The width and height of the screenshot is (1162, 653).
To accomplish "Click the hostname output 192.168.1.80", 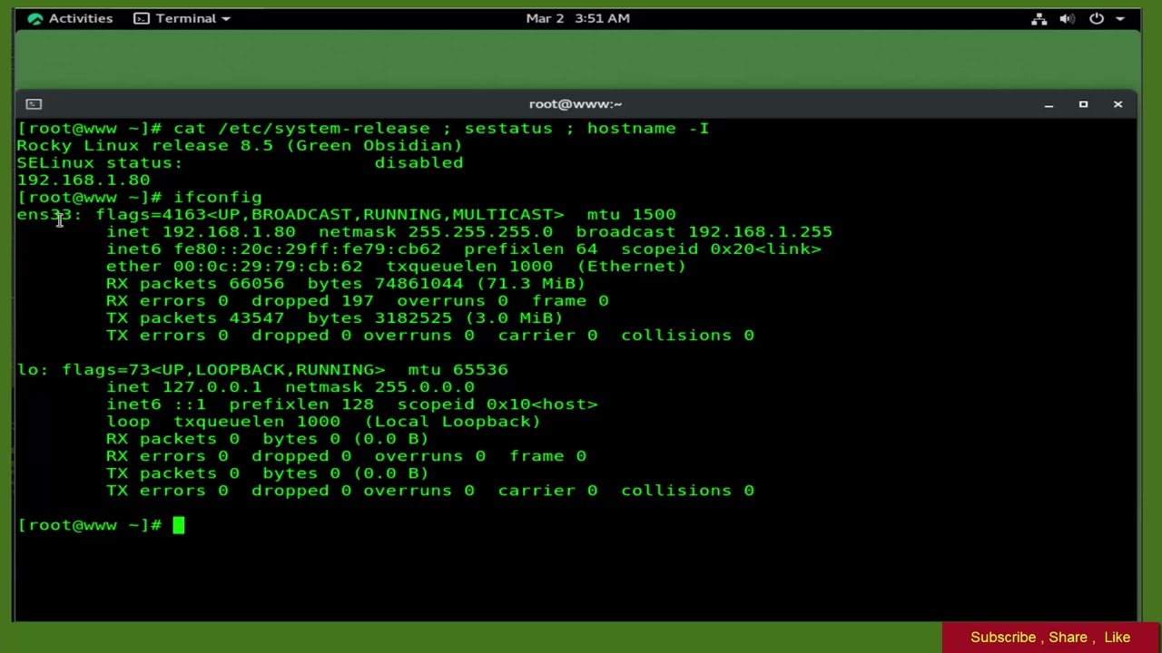I will point(84,180).
